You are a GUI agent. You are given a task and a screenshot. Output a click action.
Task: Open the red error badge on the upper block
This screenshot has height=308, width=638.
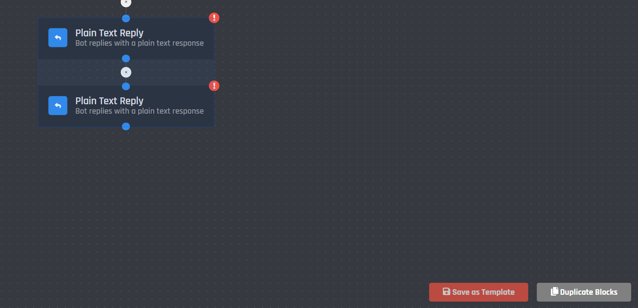point(214,18)
